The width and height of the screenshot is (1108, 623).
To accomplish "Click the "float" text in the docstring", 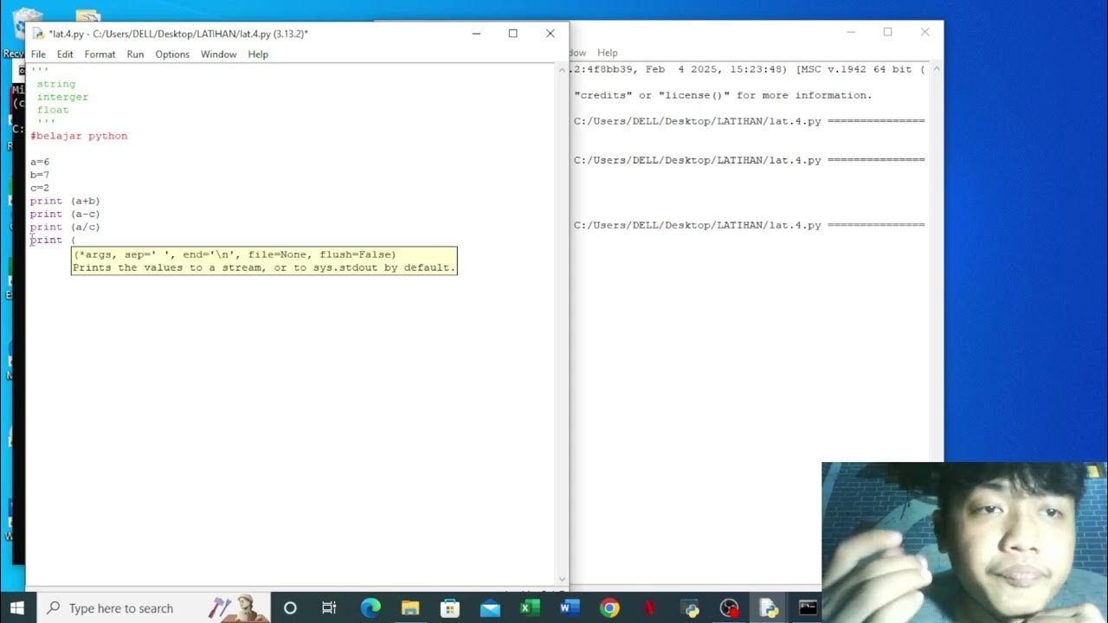I will point(53,110).
